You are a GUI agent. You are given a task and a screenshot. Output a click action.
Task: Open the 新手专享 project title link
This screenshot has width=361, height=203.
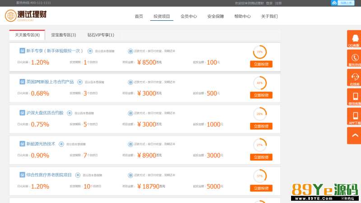click(55, 51)
